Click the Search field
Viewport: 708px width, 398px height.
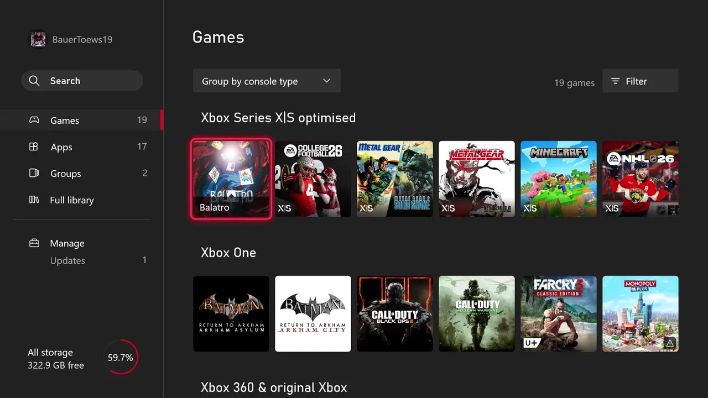tap(82, 81)
